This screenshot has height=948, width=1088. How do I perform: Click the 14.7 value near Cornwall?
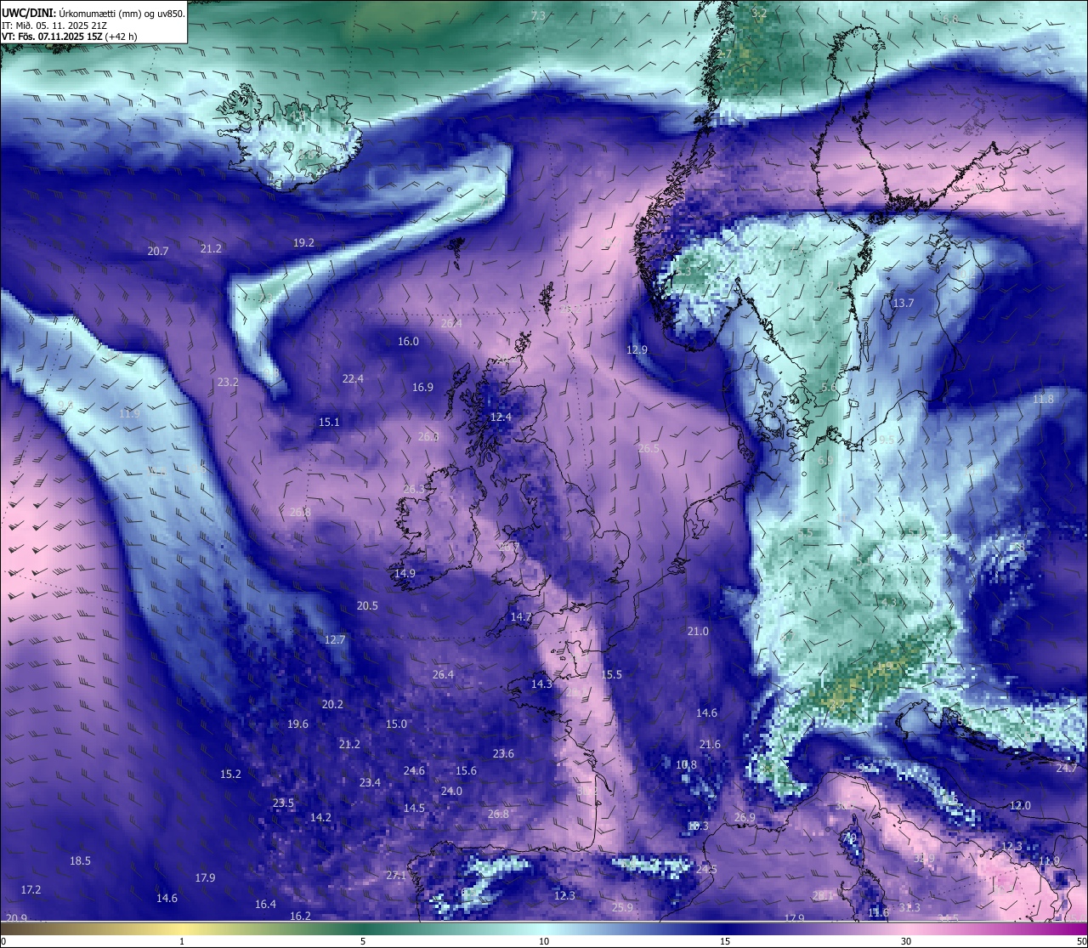click(521, 616)
